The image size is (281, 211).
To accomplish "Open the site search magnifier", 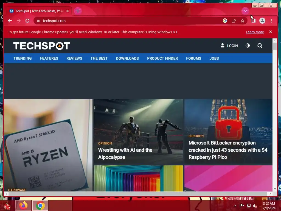I will point(260,46).
